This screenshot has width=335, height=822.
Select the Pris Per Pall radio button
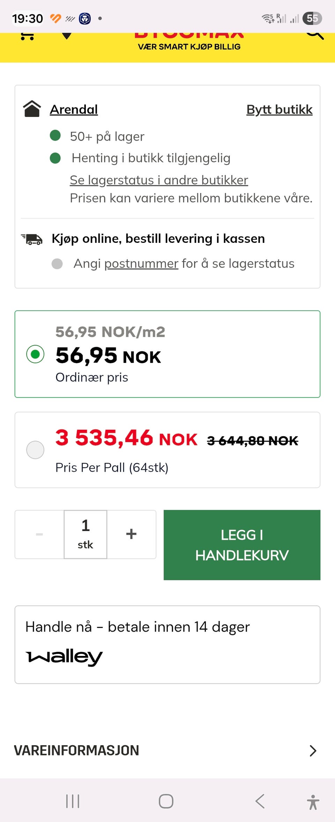(35, 450)
